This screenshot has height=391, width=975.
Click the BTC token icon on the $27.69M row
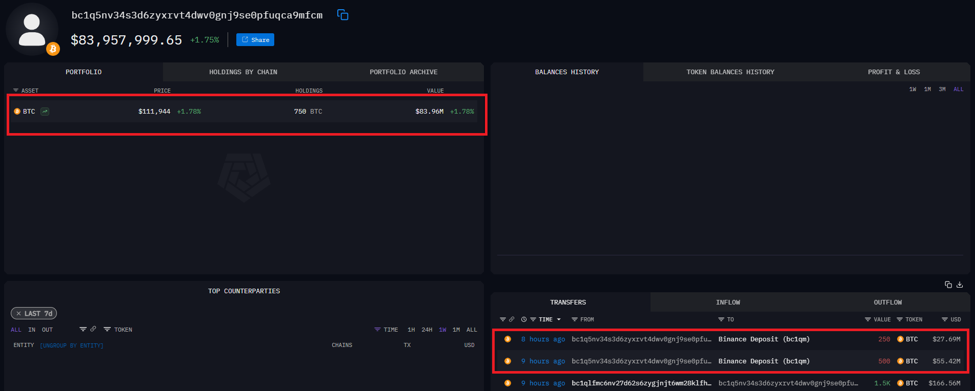coord(900,339)
